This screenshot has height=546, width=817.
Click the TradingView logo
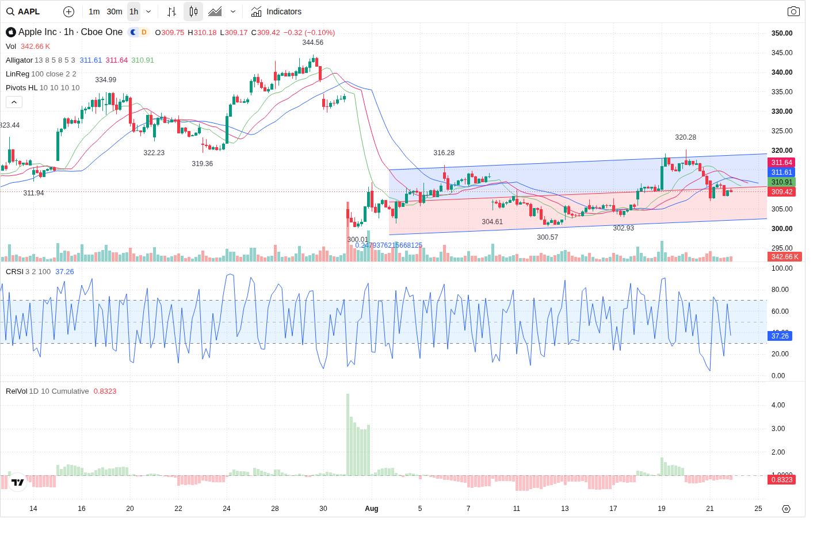click(17, 482)
